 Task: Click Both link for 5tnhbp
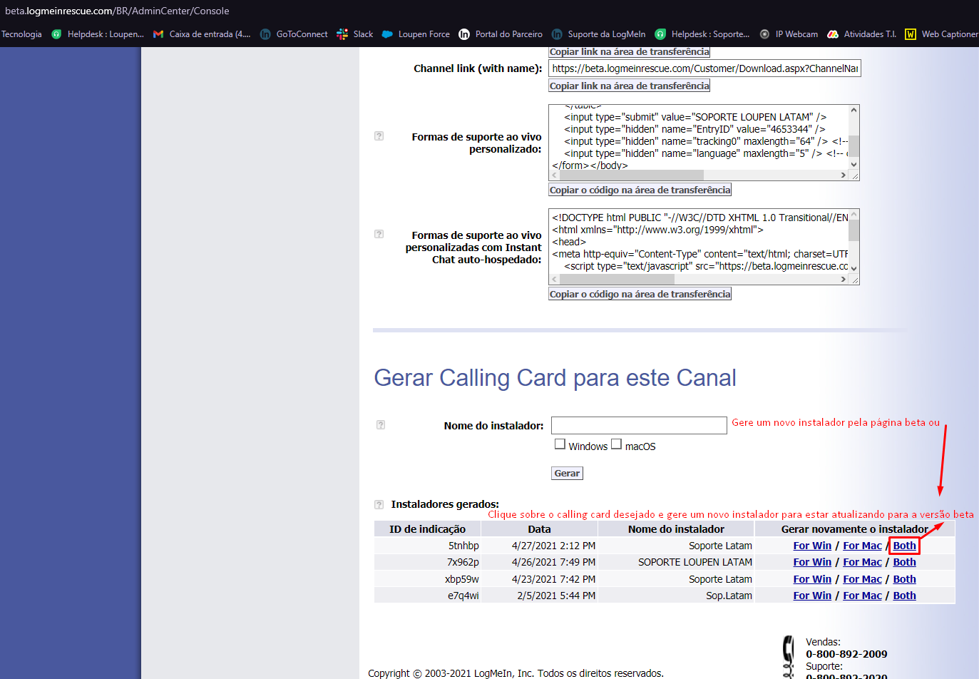point(904,546)
